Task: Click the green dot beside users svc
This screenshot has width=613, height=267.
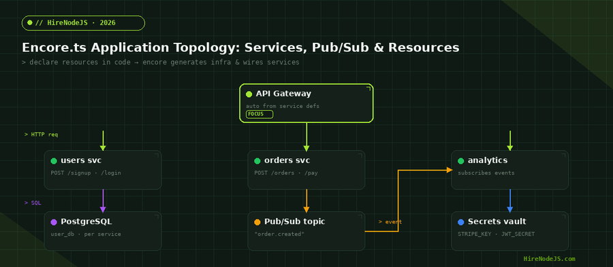Action: point(54,161)
